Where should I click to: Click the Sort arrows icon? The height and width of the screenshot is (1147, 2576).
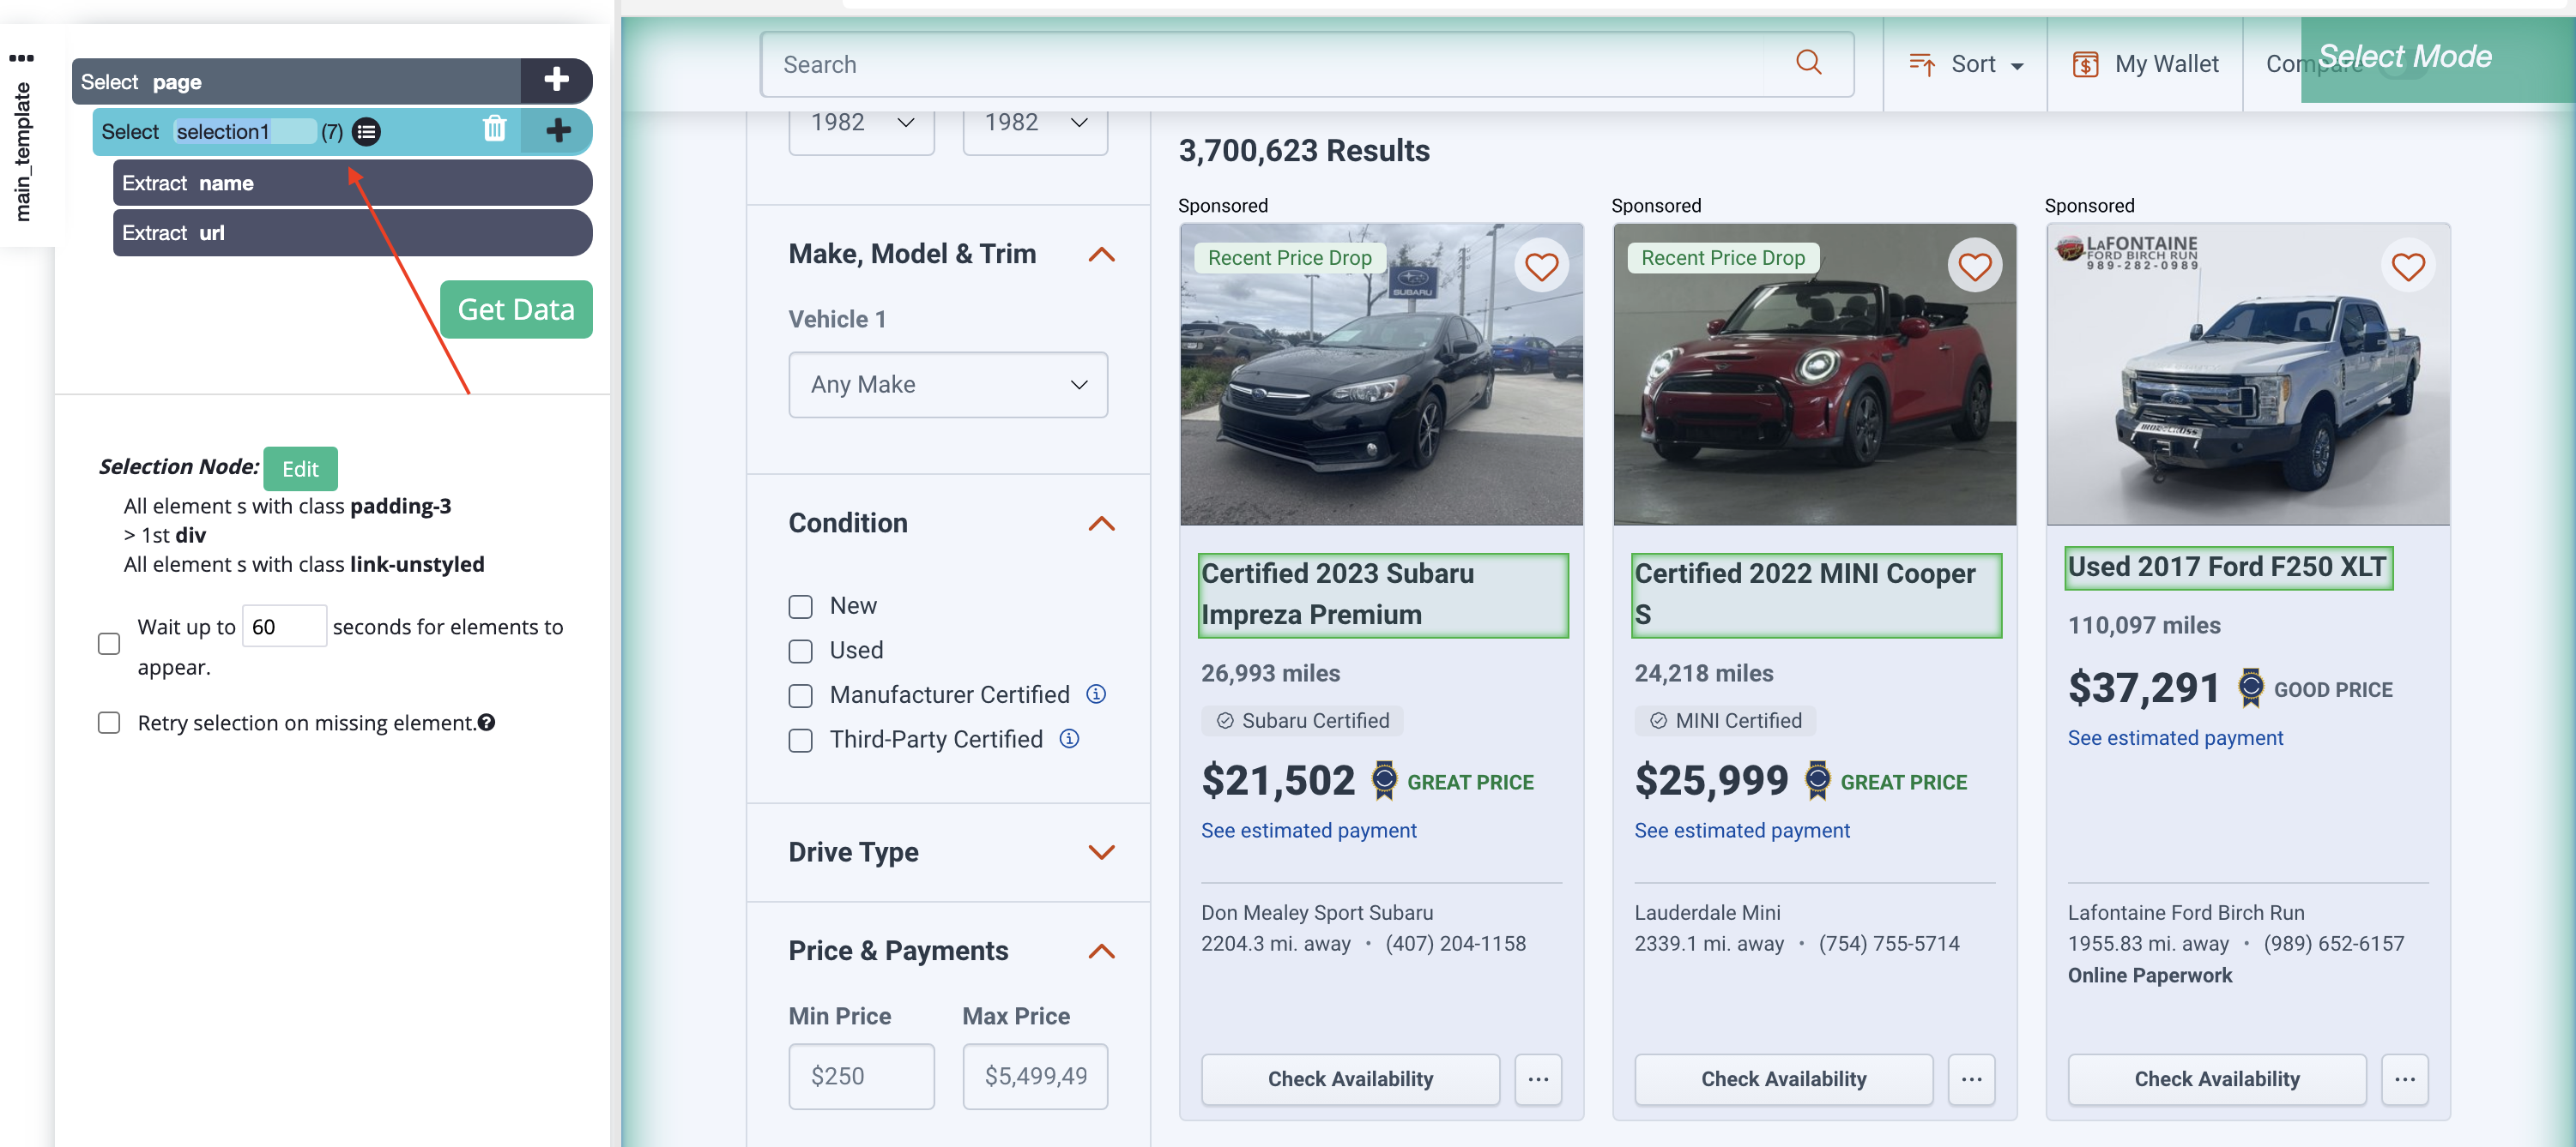coord(1921,64)
